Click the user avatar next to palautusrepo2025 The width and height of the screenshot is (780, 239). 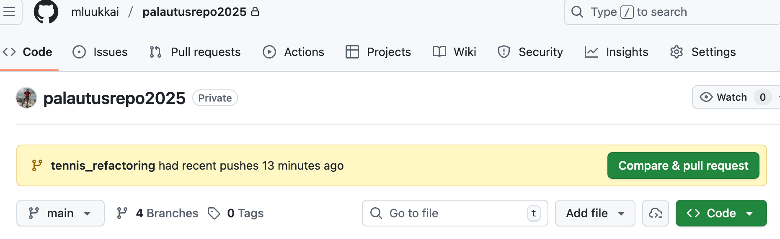click(26, 98)
